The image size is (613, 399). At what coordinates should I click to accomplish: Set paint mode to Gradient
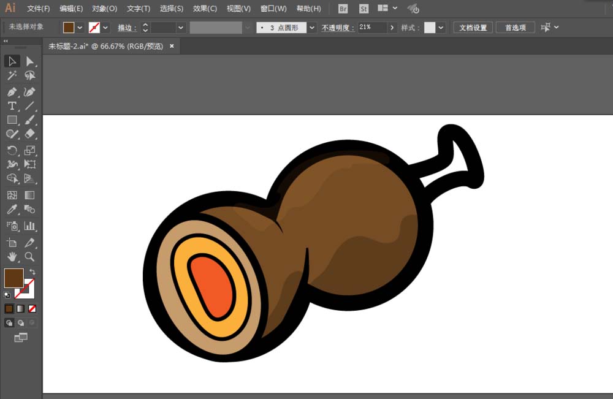21,309
